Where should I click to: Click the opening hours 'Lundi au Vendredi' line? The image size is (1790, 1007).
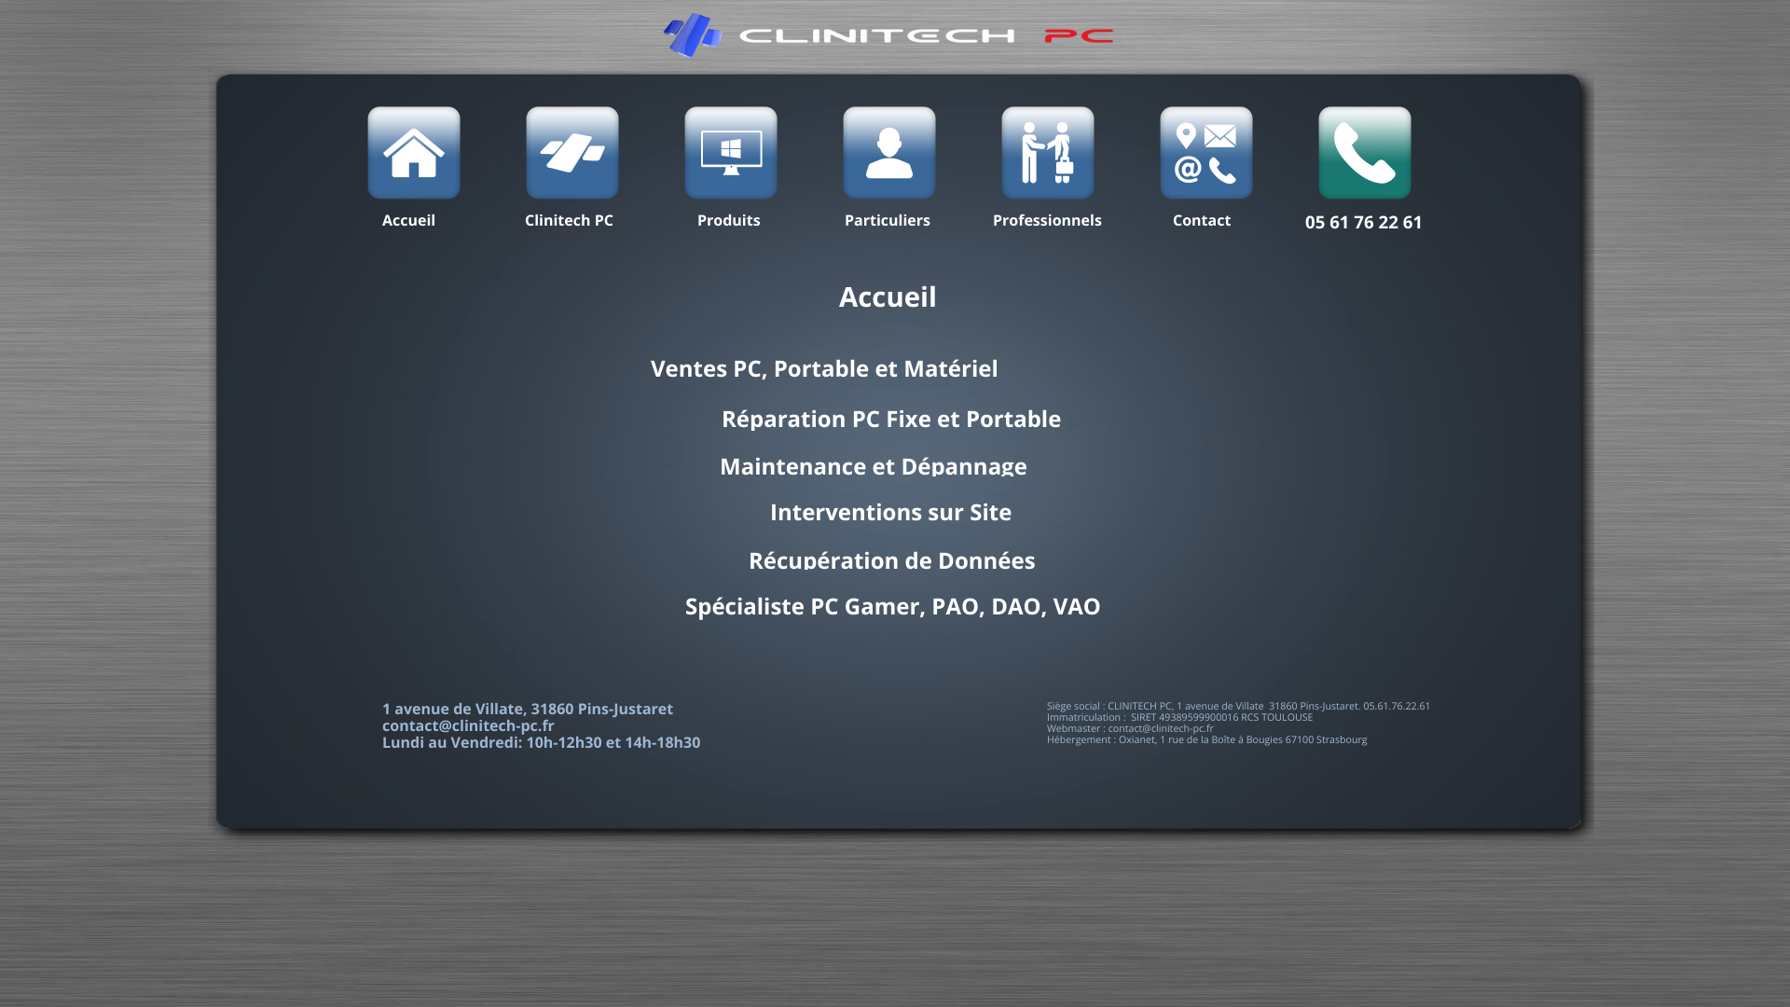541,742
